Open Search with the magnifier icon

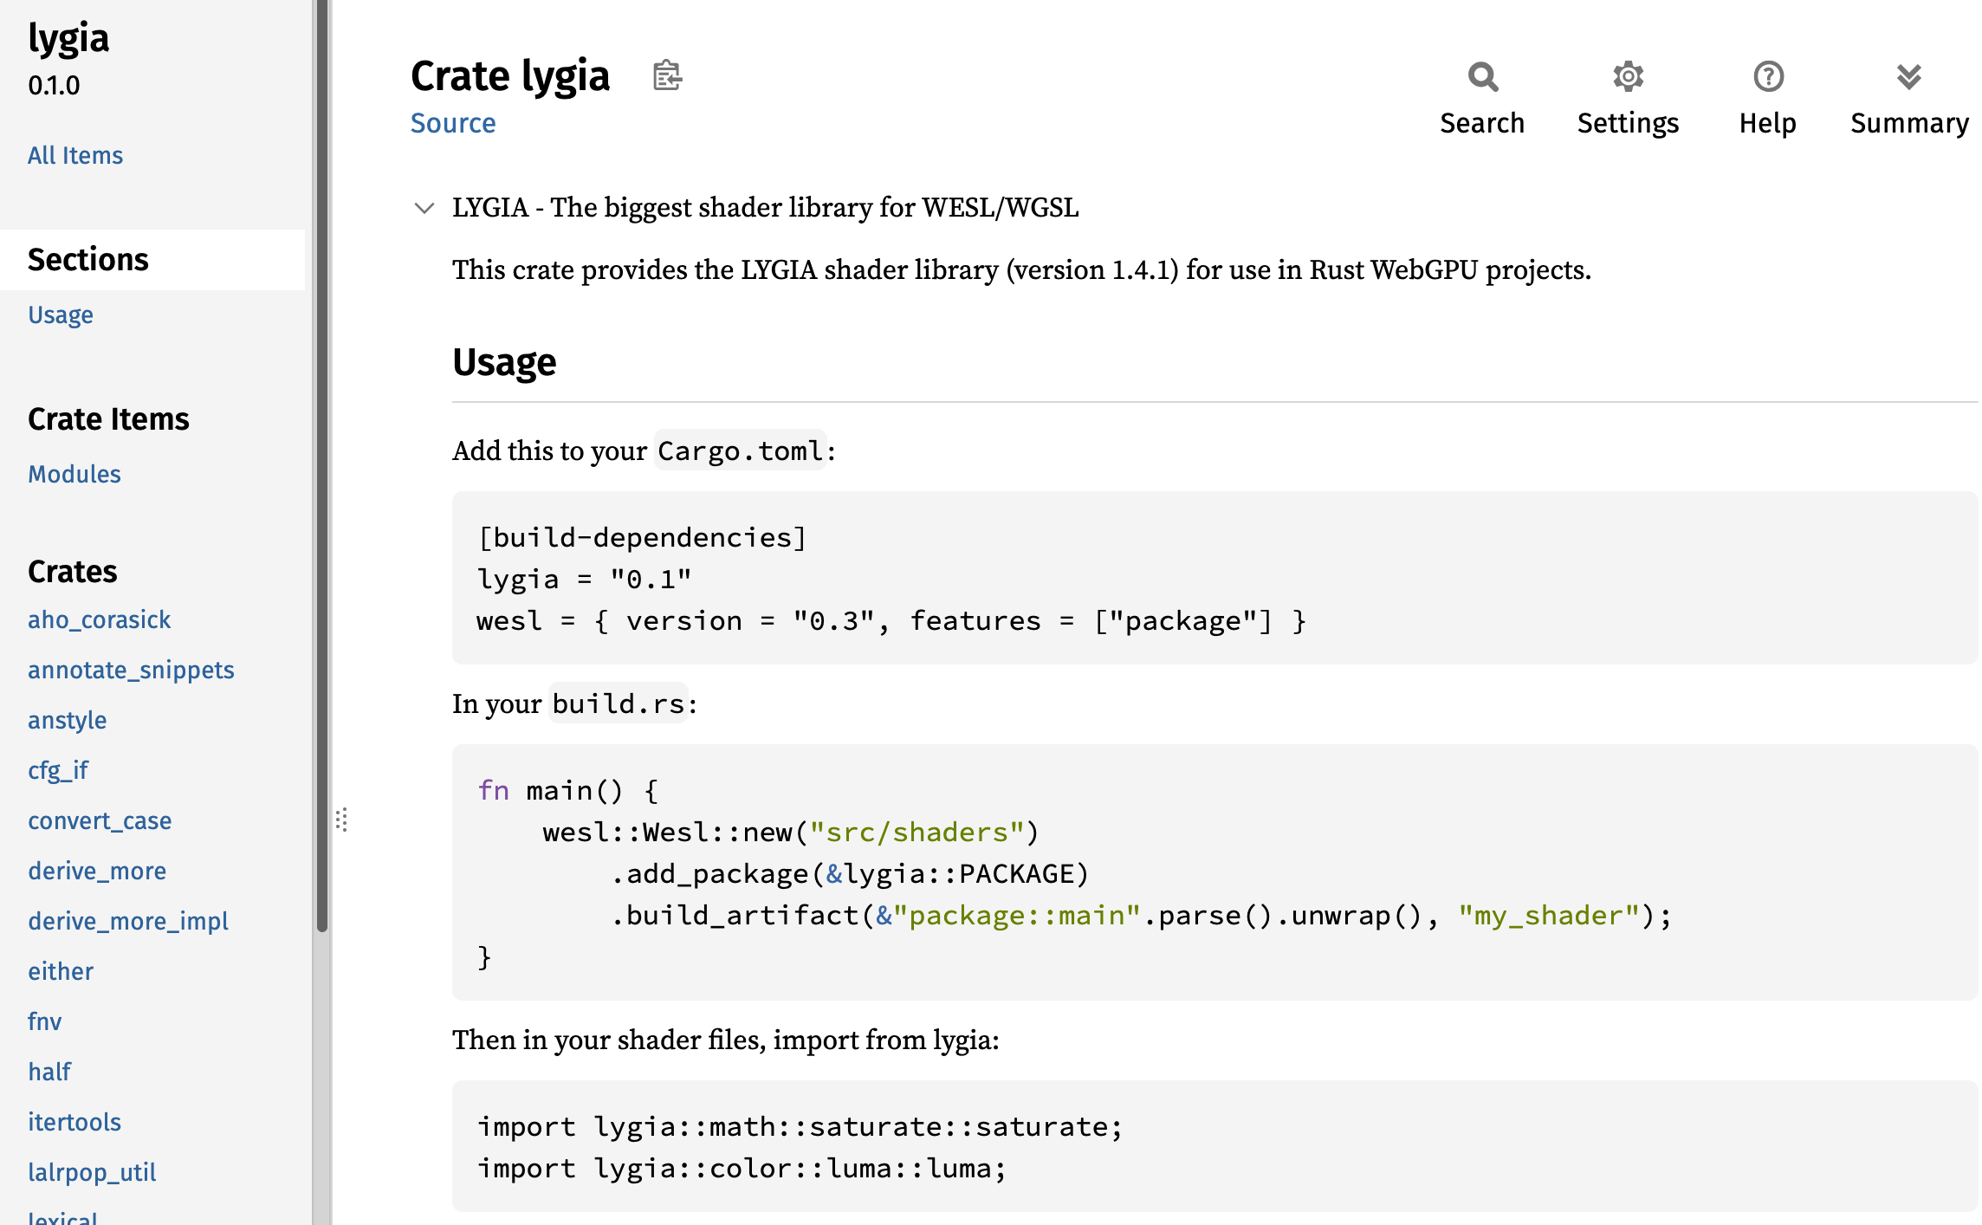pyautogui.click(x=1482, y=77)
